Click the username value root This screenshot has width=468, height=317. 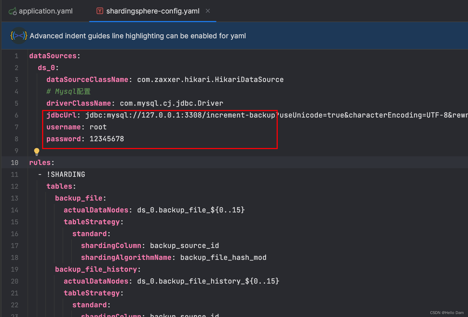click(98, 127)
